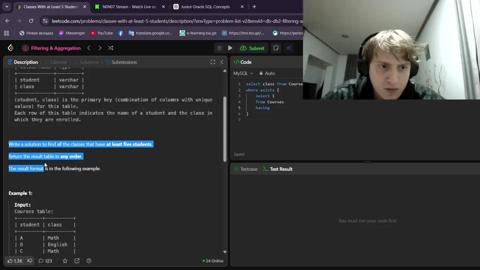480x270 pixels.
Task: Close the Junior Oracle SQL Concepts tab
Action: (242, 7)
